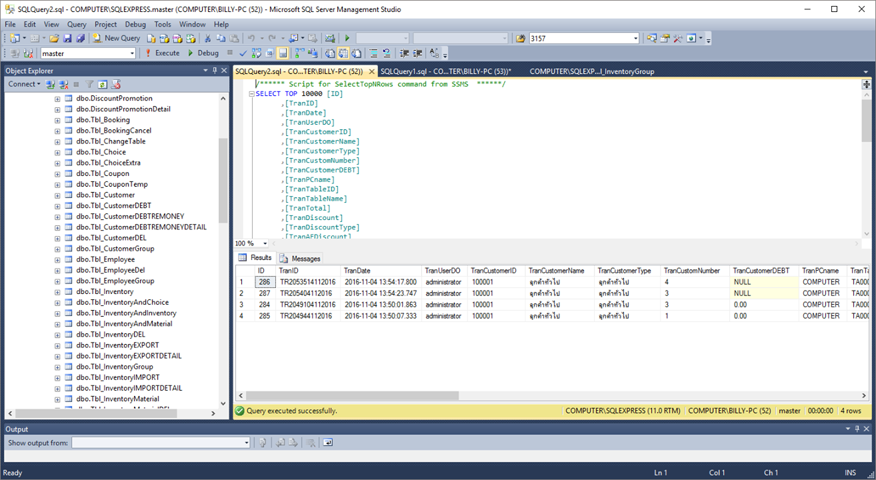The width and height of the screenshot is (876, 480).
Task: Click the Copy icon in toolbar
Action: click(x=220, y=39)
